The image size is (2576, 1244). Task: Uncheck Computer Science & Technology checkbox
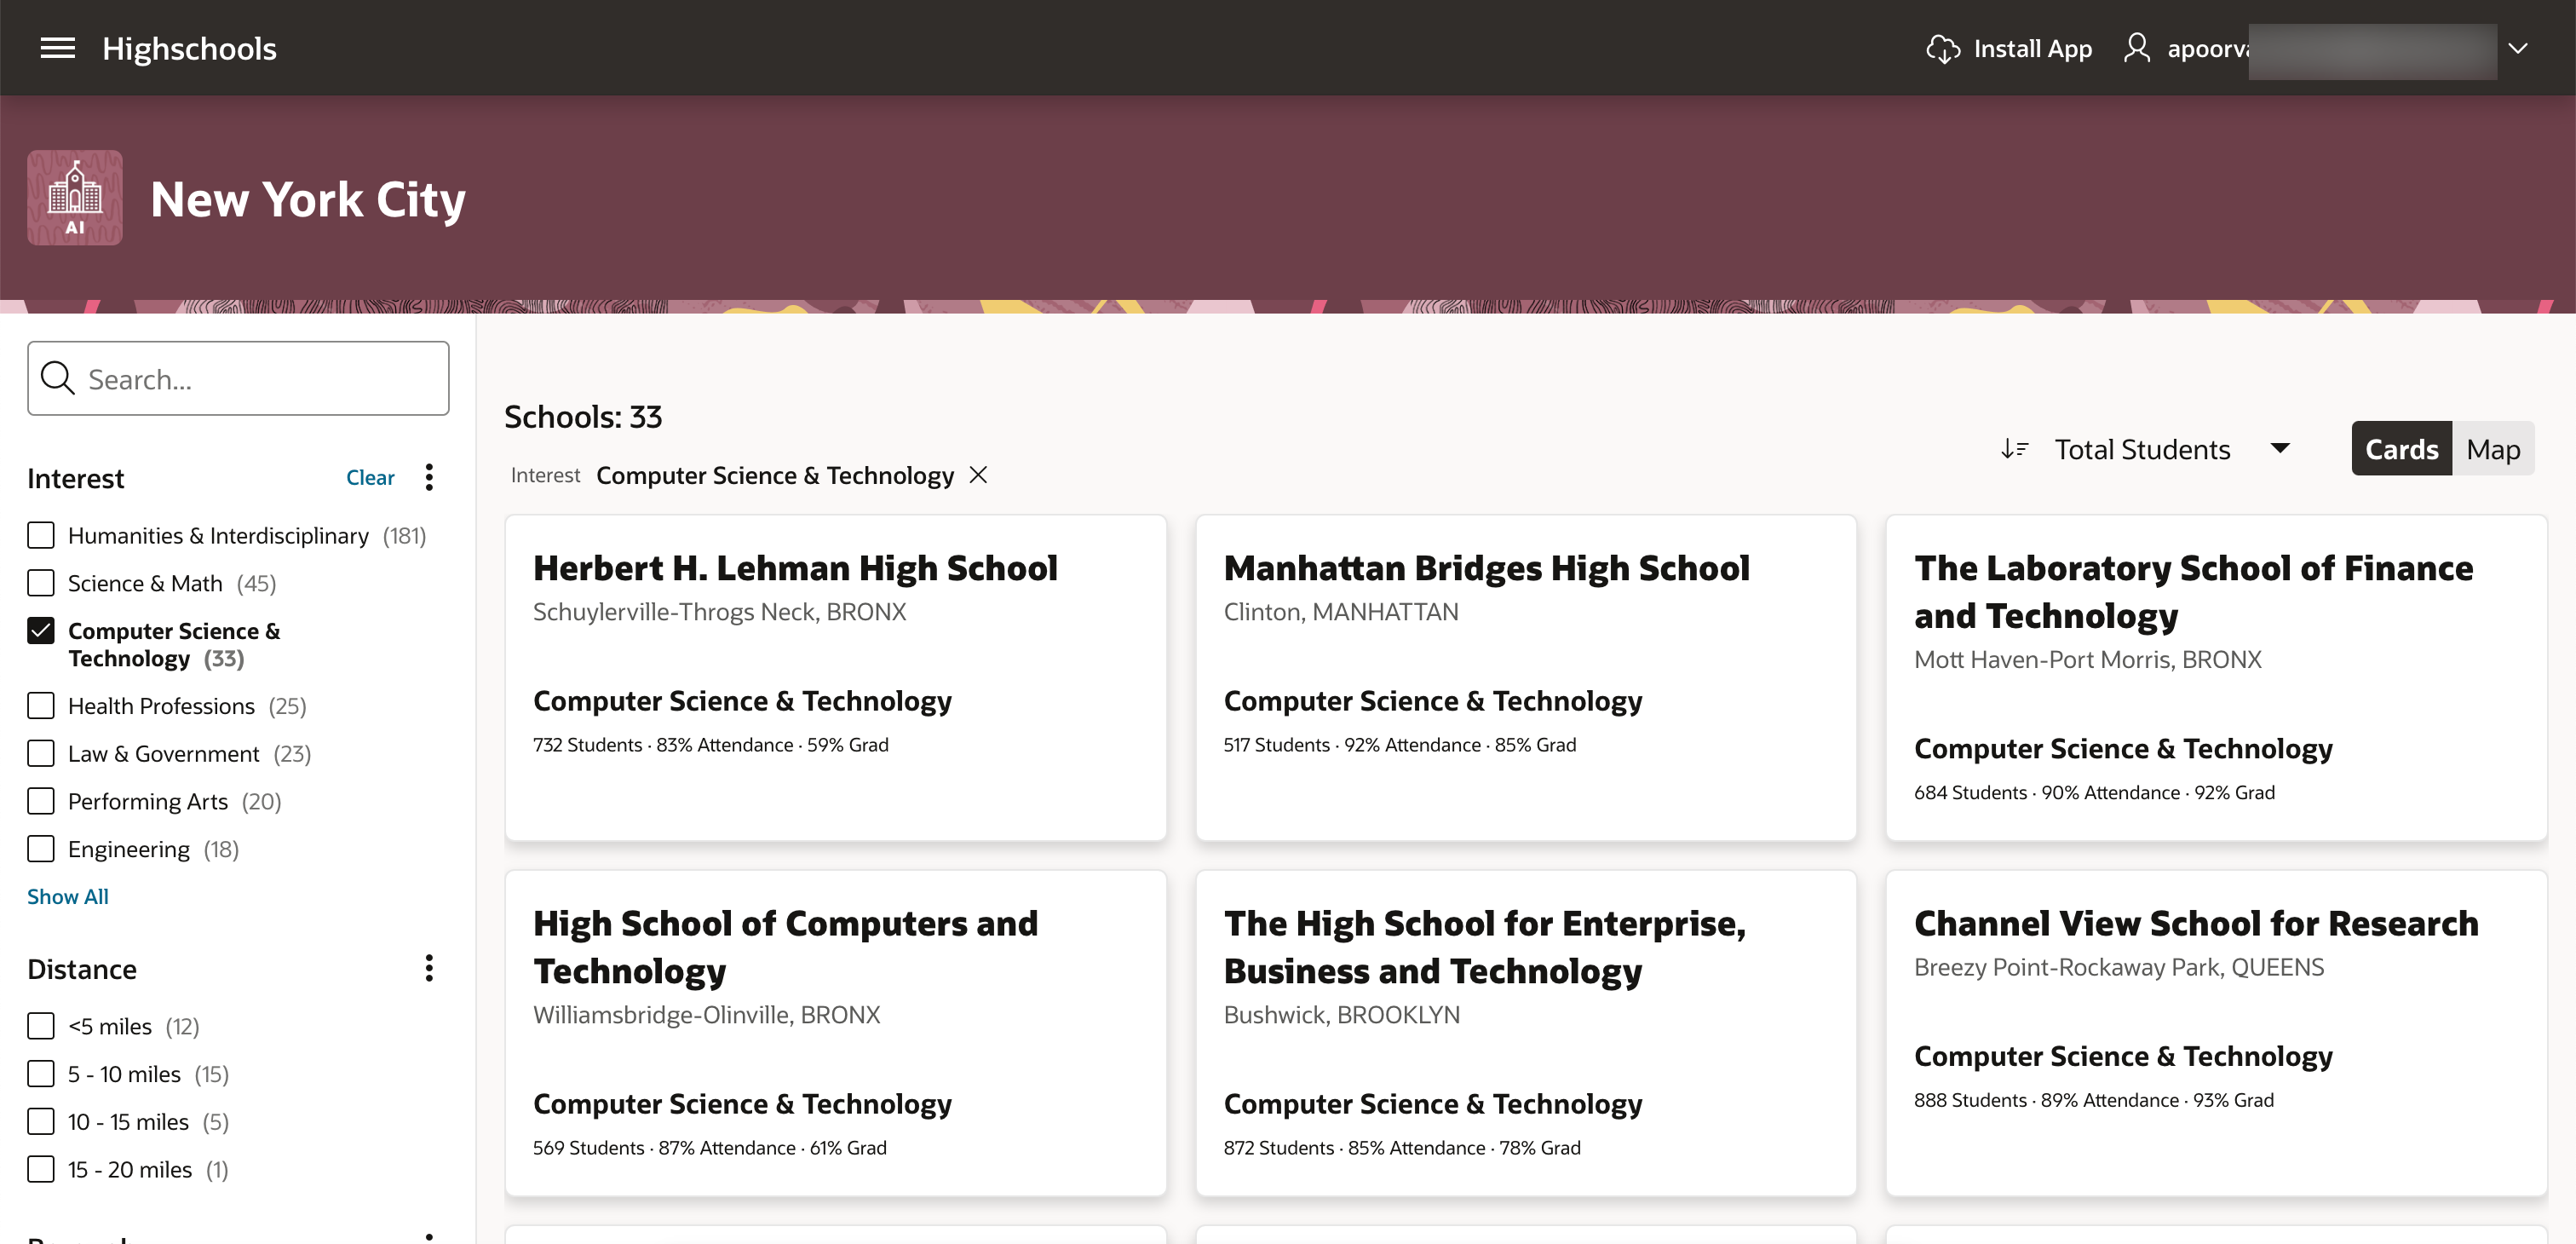click(41, 631)
